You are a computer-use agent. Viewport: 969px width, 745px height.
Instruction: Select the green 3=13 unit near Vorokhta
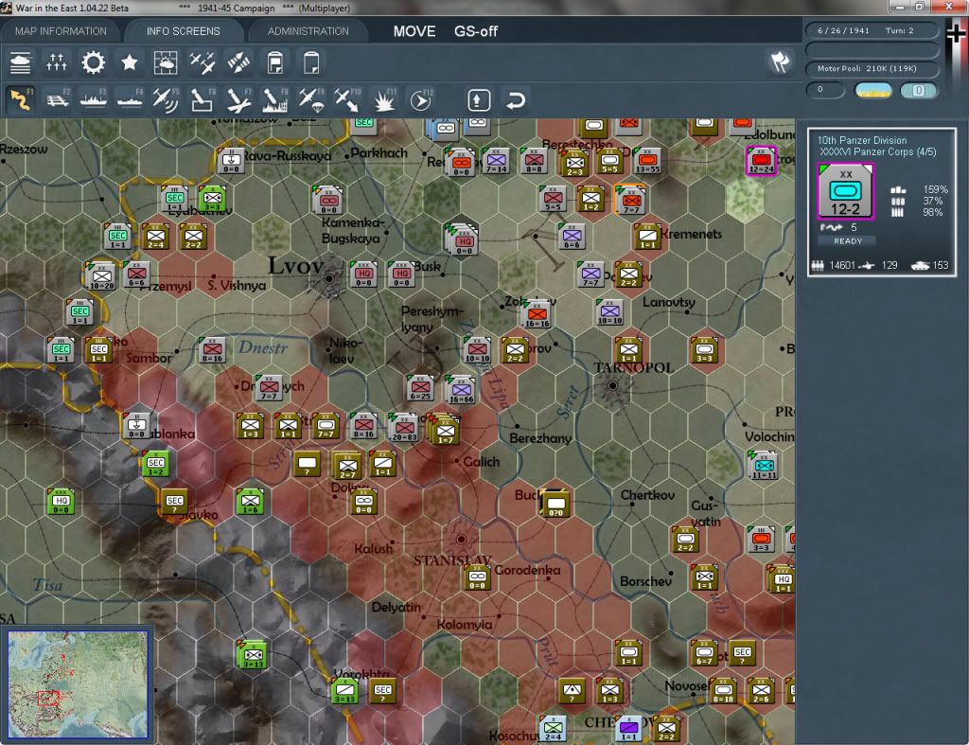[x=344, y=690]
